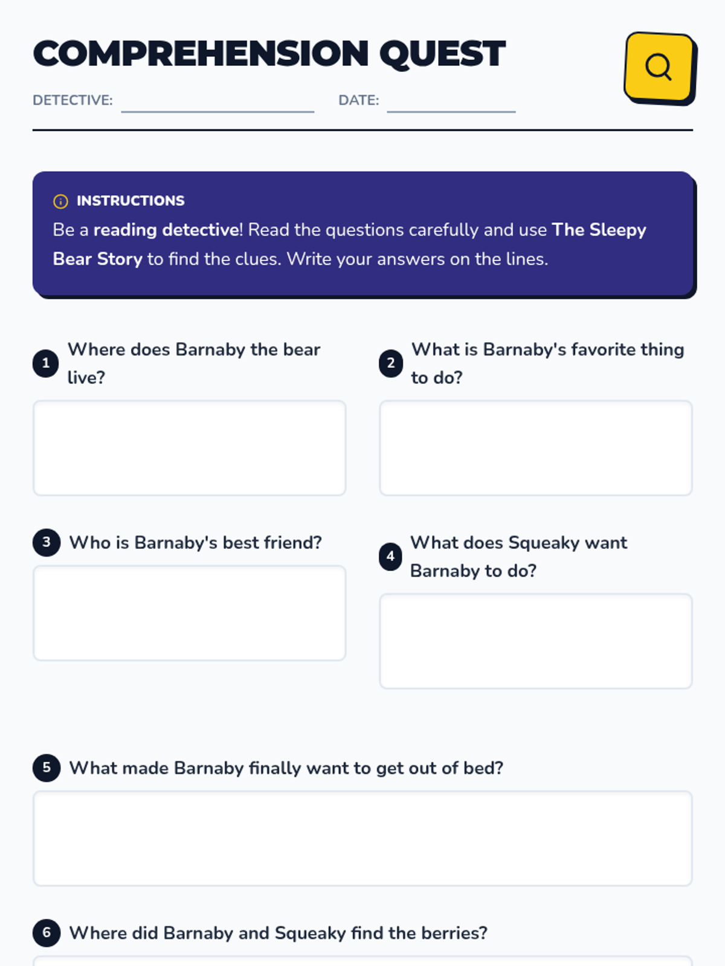Click the number 3 question badge
Screen dimensions: 725x966
click(47, 542)
